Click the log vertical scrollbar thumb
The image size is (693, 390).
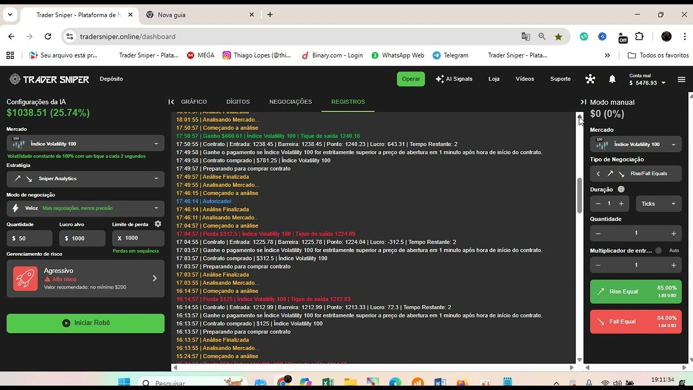pyautogui.click(x=579, y=196)
